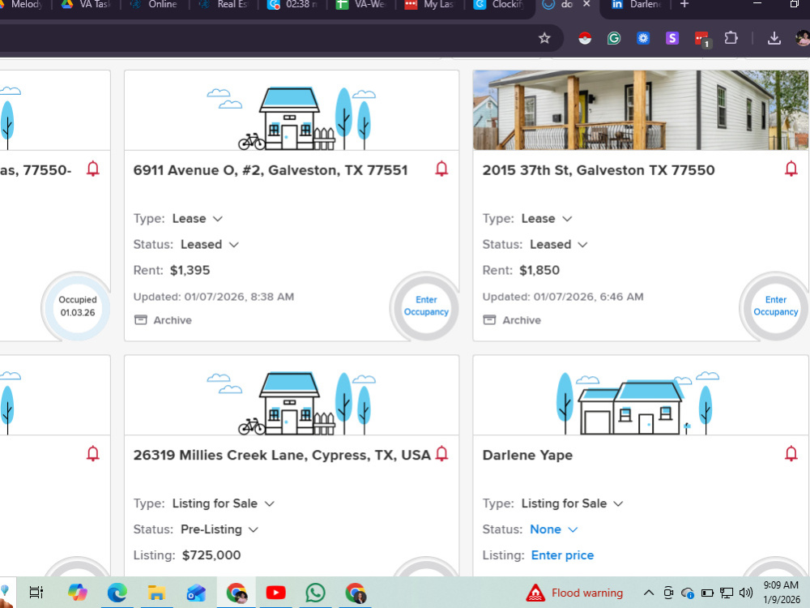This screenshot has height=608, width=810.
Task: Switch to the Darlene LinkedIn tab
Action: pyautogui.click(x=637, y=5)
